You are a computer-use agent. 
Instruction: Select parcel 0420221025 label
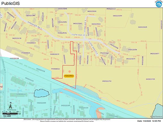tap(143, 27)
